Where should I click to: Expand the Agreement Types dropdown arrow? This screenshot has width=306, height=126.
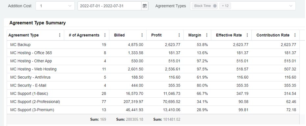[291, 6]
